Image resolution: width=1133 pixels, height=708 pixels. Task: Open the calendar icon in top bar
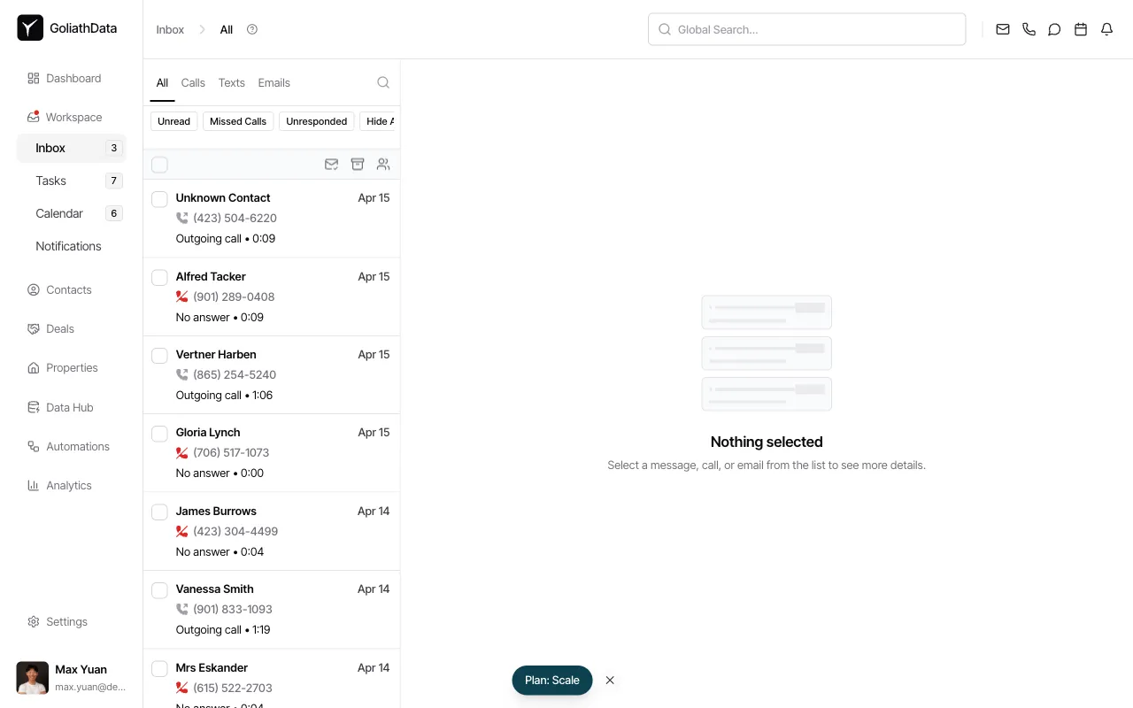pos(1080,29)
